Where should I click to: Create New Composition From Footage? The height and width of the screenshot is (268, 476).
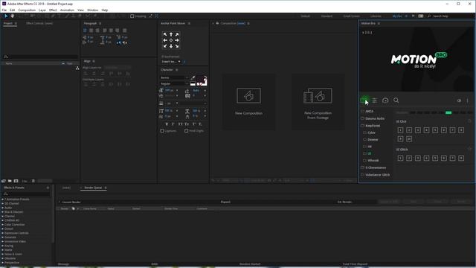(318, 102)
